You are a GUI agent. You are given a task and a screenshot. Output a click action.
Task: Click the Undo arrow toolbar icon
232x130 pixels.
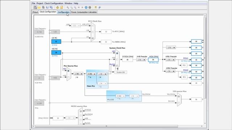(x=79, y=8)
